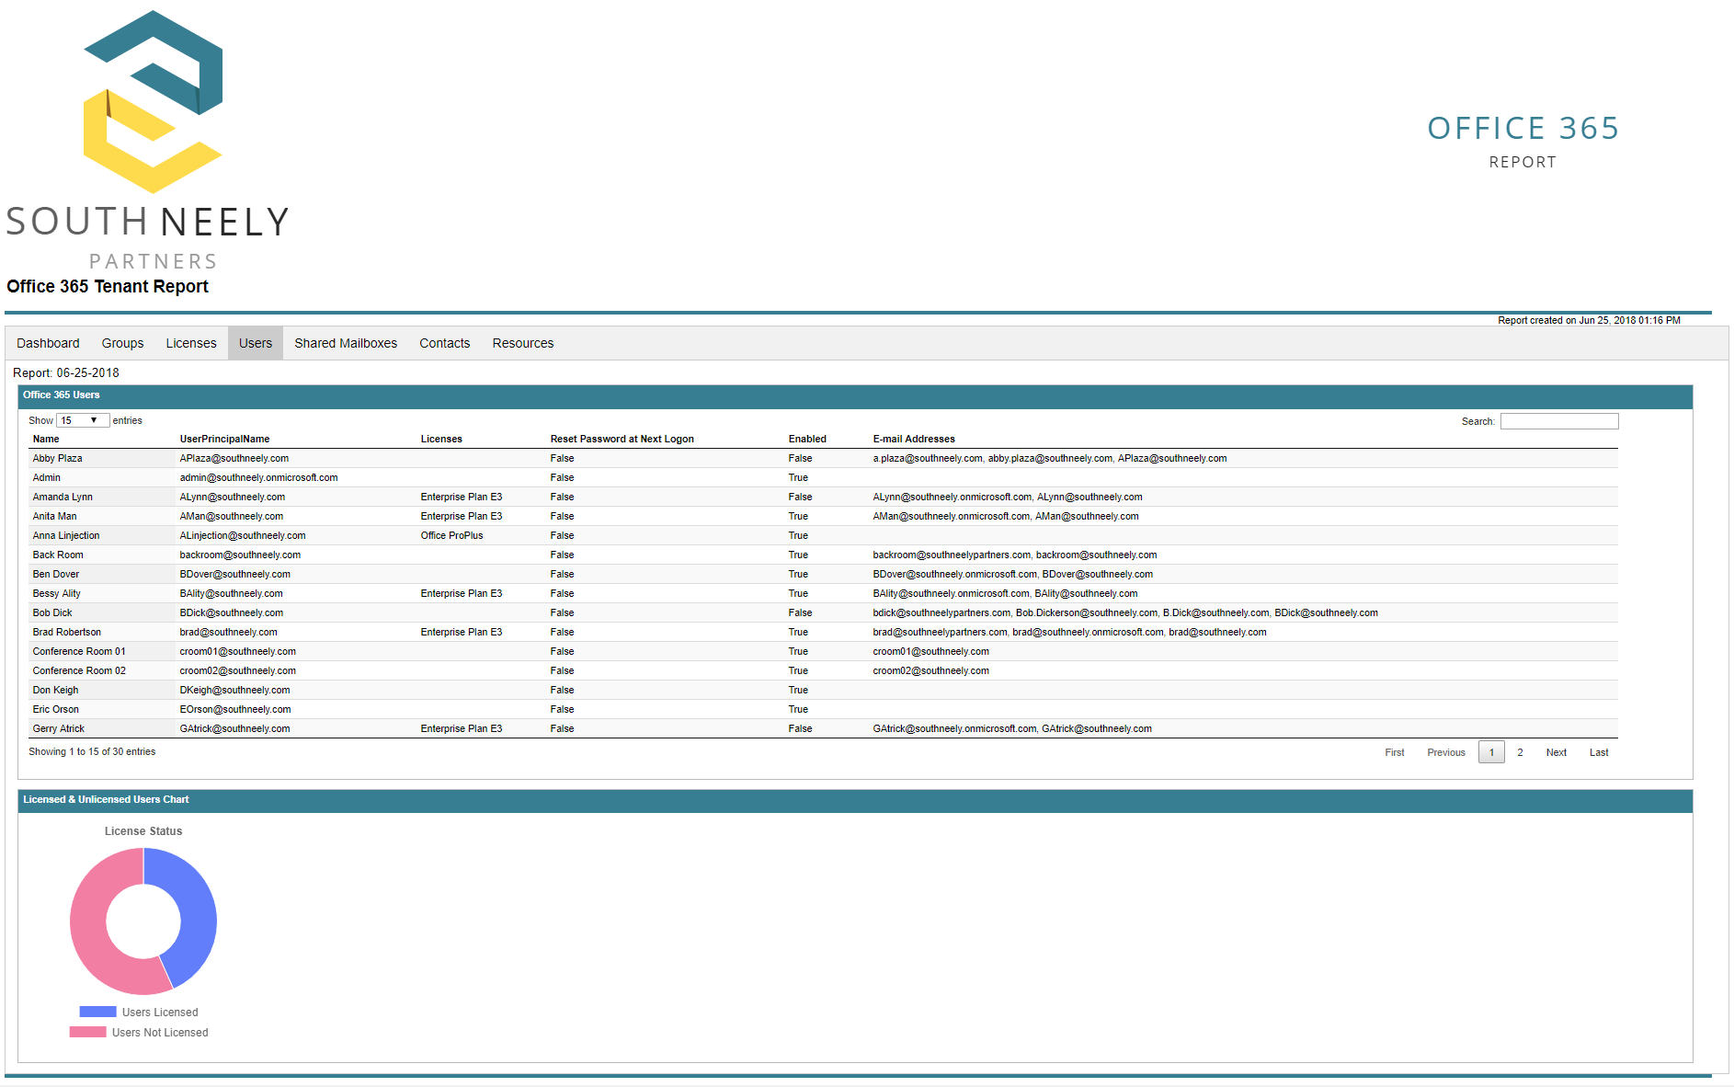The image size is (1734, 1087).
Task: Sort table by Name column
Action: point(46,439)
